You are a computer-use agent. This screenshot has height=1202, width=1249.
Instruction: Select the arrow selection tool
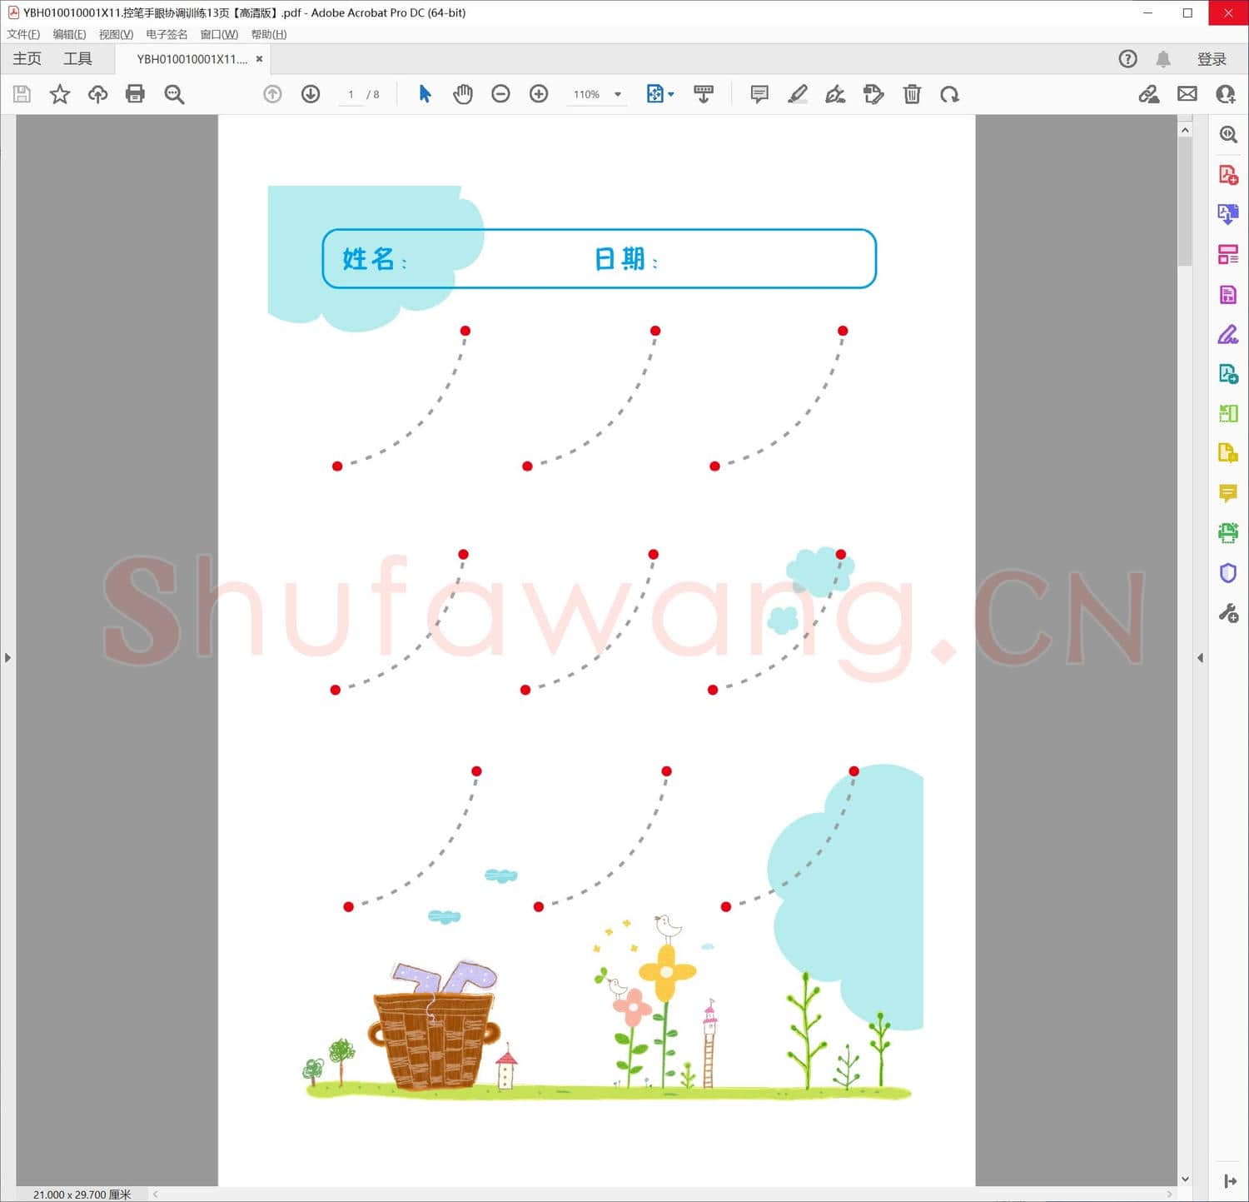[x=425, y=94]
